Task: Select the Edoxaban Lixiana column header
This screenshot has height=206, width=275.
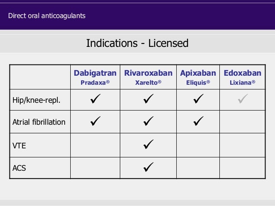Action: (x=243, y=77)
